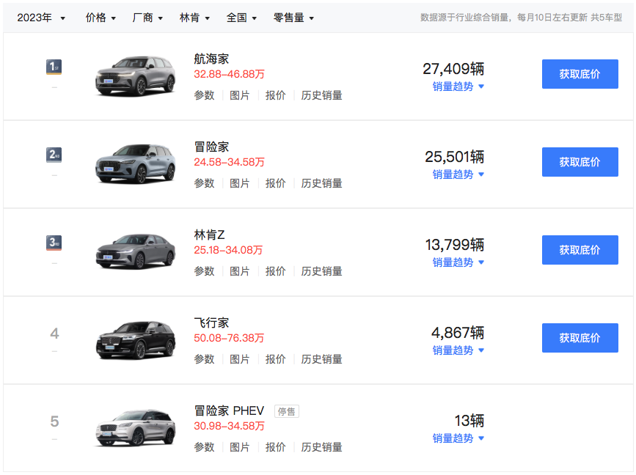The image size is (636, 475).
Task: Click the rank 3 bronze badge icon
Action: (54, 243)
